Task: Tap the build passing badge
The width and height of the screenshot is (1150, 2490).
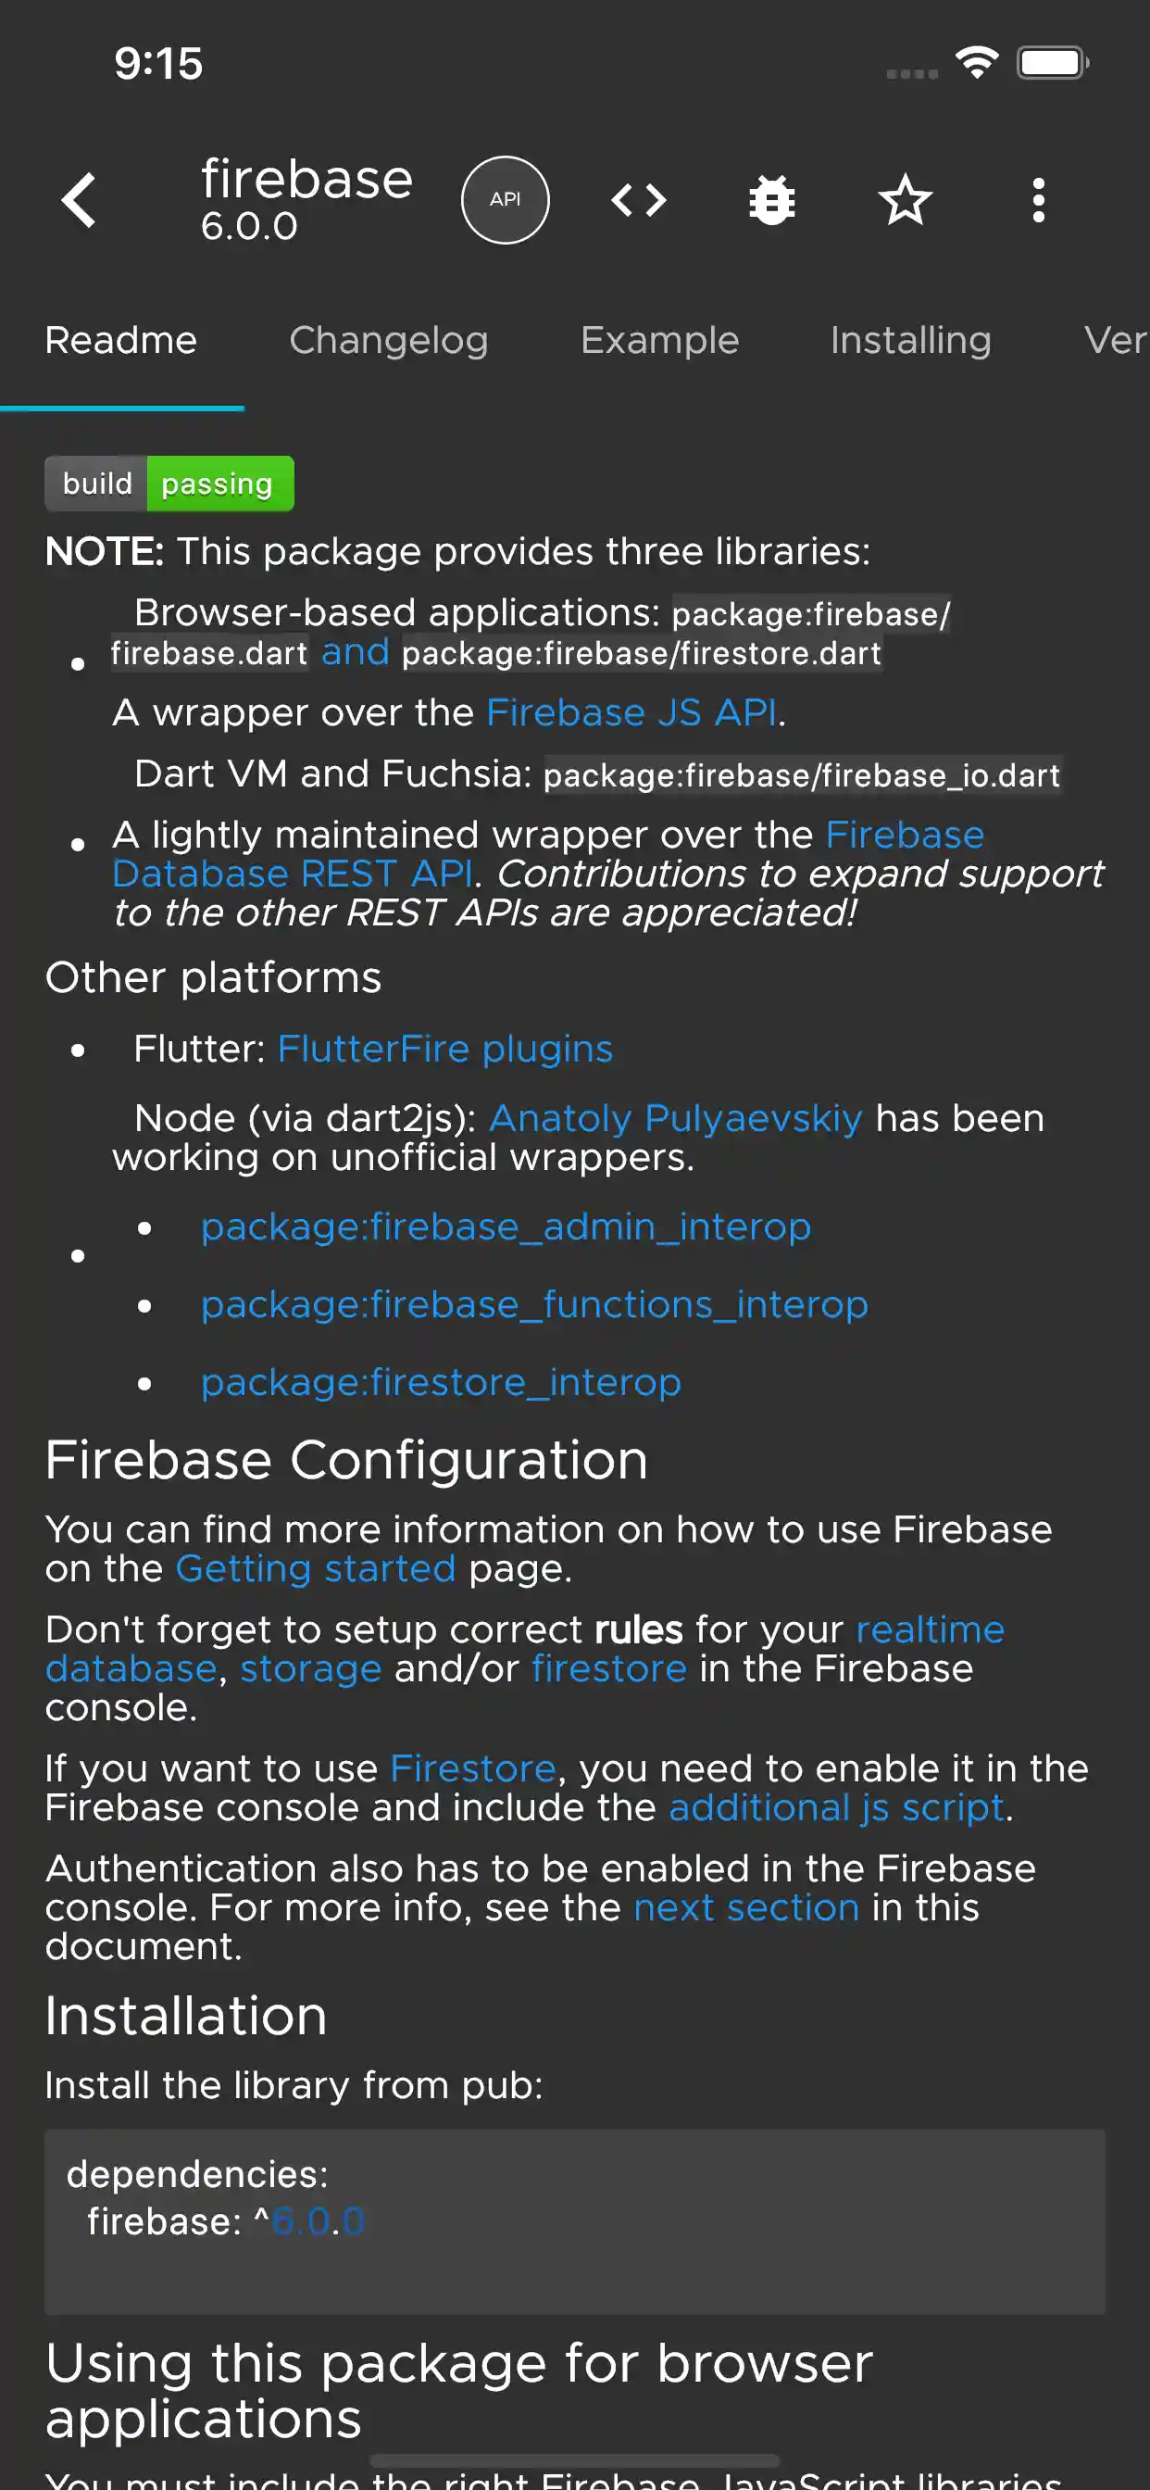Action: coord(169,484)
